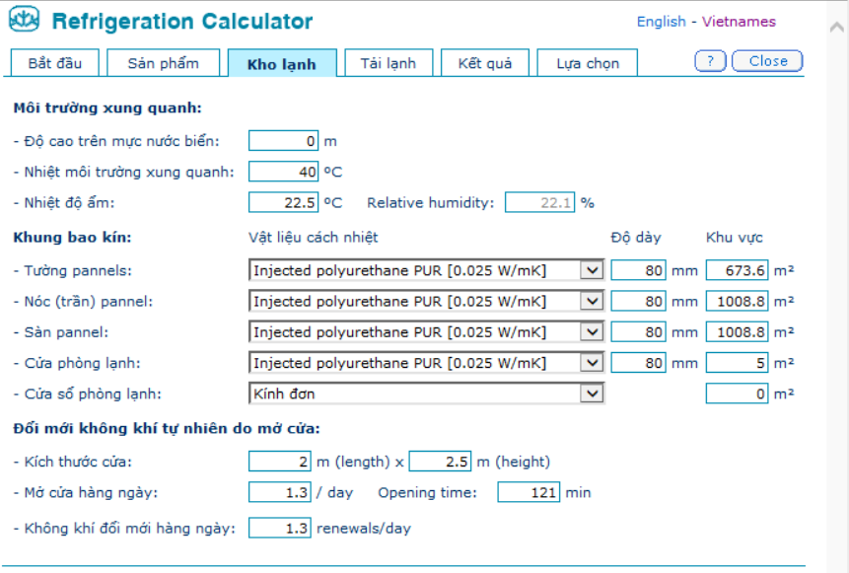The width and height of the screenshot is (849, 573).
Task: Open the Sàn pannel insulation dropdown
Action: tap(592, 332)
